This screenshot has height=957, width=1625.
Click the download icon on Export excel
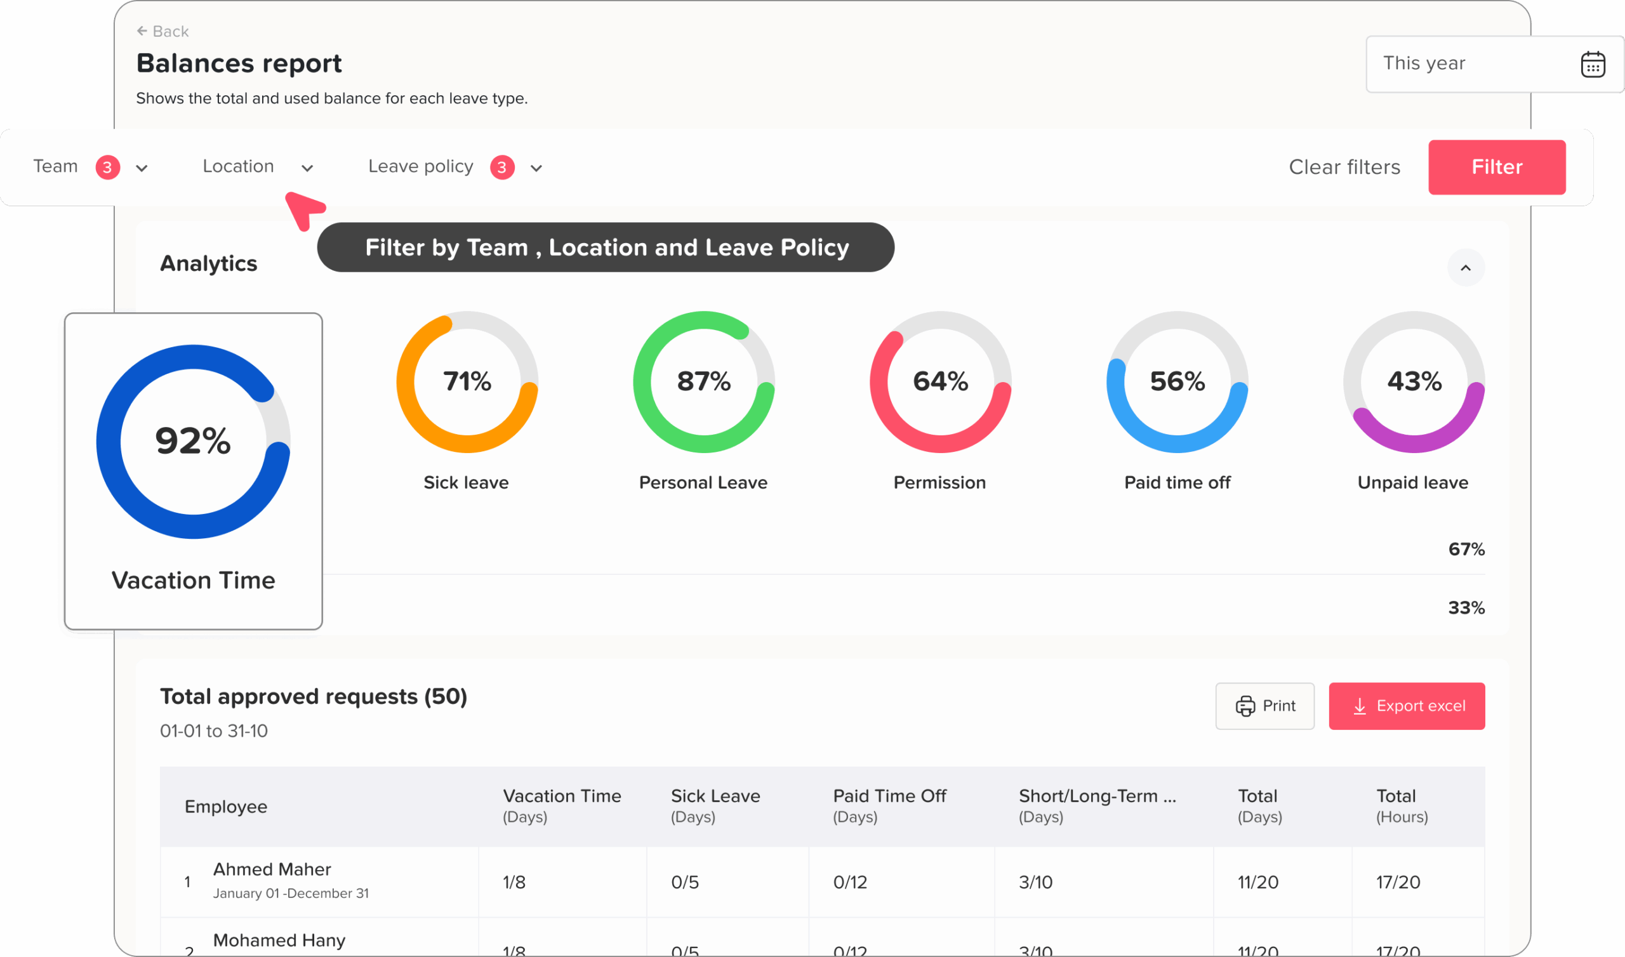[x=1359, y=706]
